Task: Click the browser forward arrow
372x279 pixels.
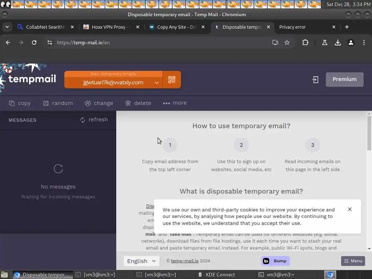Action: click(x=21, y=43)
